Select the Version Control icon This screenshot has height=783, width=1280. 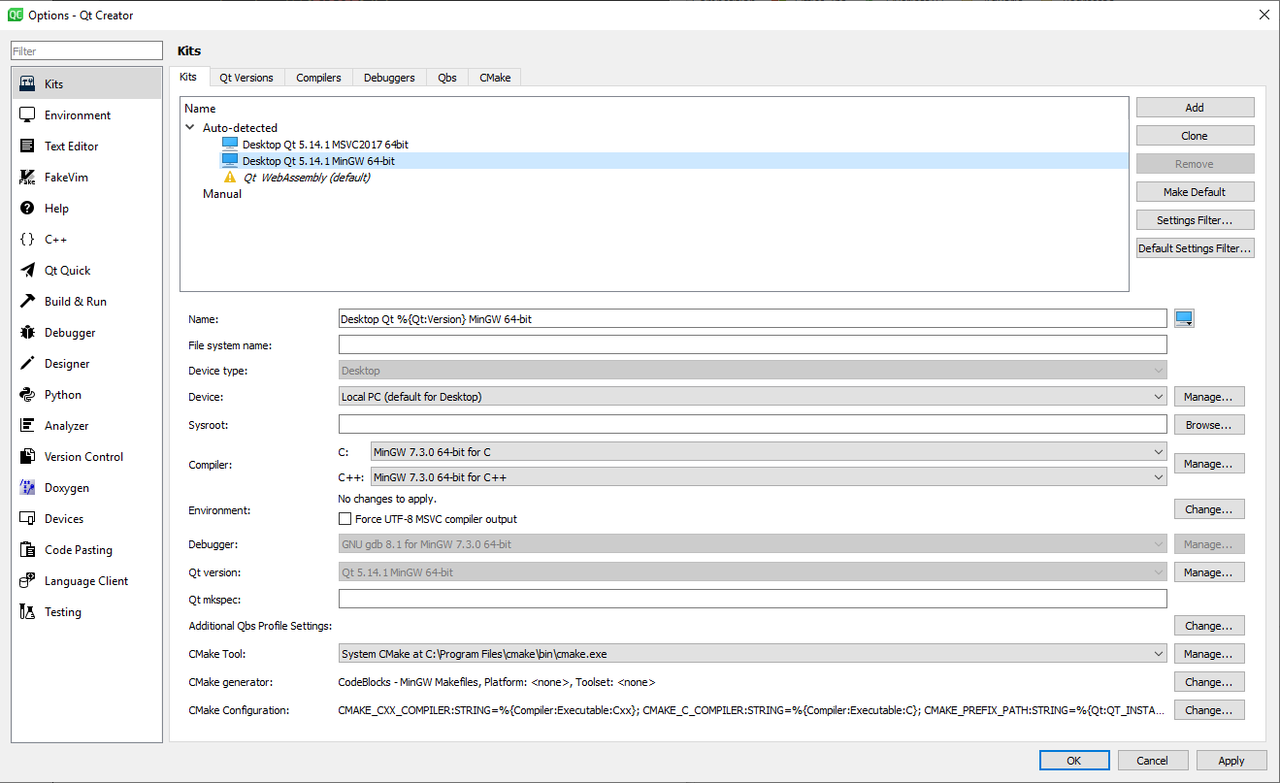(x=27, y=457)
